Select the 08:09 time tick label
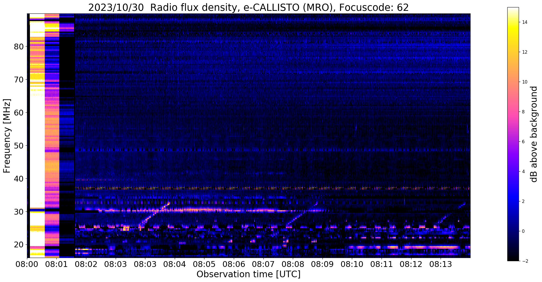 point(322,265)
